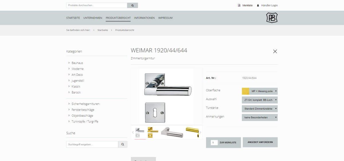This screenshot has height=161, width=344.
Task: Select the partly visible gold handle thumbnail
Action: pyautogui.click(x=192, y=132)
